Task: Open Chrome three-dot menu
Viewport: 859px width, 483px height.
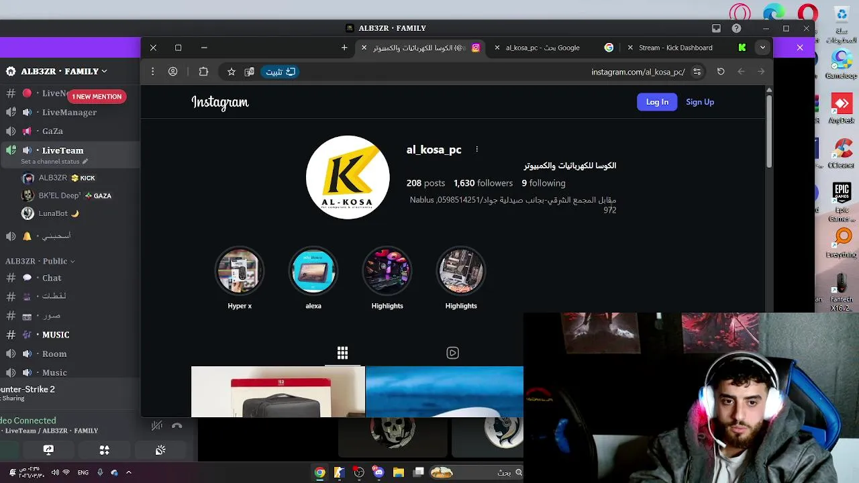Action: (153, 72)
